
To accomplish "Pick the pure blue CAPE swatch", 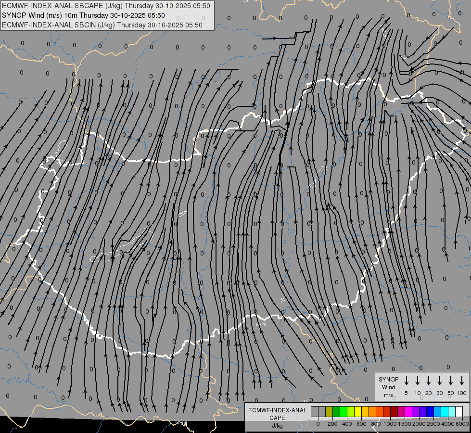I will click(430, 412).
